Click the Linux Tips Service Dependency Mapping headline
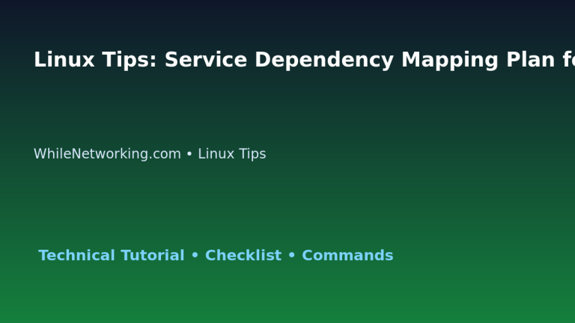Viewport: 575px width, 323px height. [305, 60]
